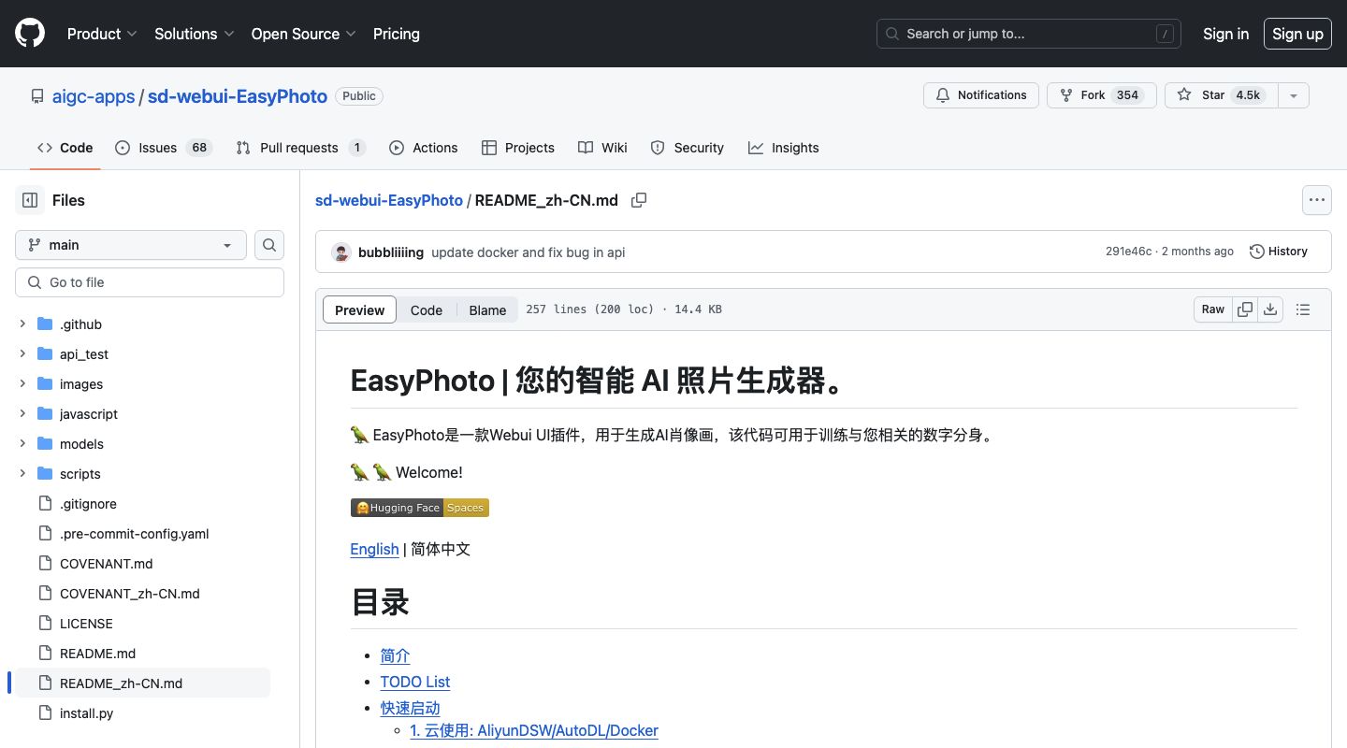
Task: Show the Preview view of the file
Action: coord(360,310)
